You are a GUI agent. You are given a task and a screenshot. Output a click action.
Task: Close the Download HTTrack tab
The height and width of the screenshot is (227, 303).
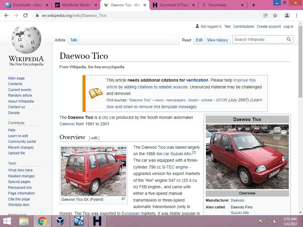click(194, 5)
